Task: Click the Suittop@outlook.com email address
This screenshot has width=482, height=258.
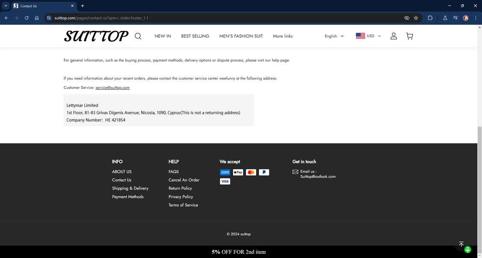Action: click(318, 177)
